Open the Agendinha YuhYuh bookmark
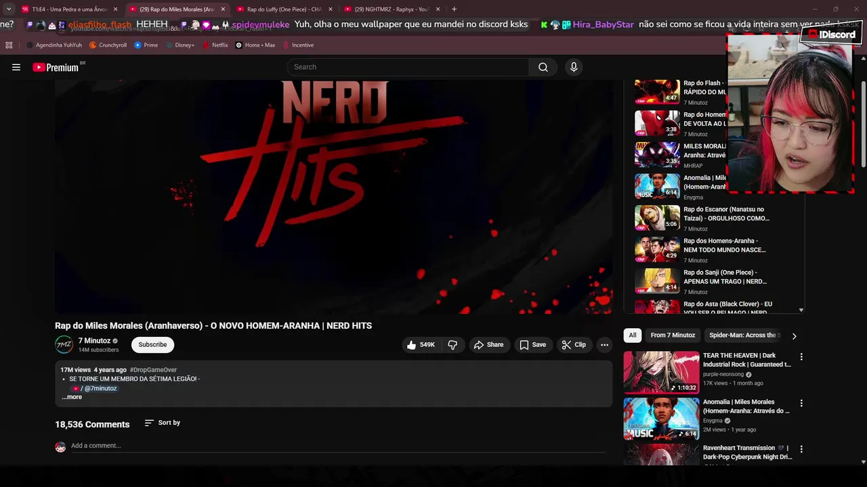The image size is (867, 487). 54,45
